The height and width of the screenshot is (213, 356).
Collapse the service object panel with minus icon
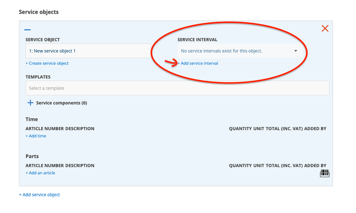pos(27,30)
